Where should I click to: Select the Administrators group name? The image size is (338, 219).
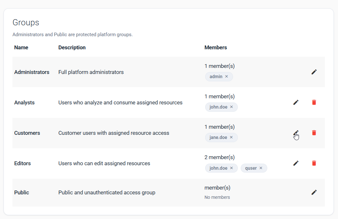[x=32, y=72]
